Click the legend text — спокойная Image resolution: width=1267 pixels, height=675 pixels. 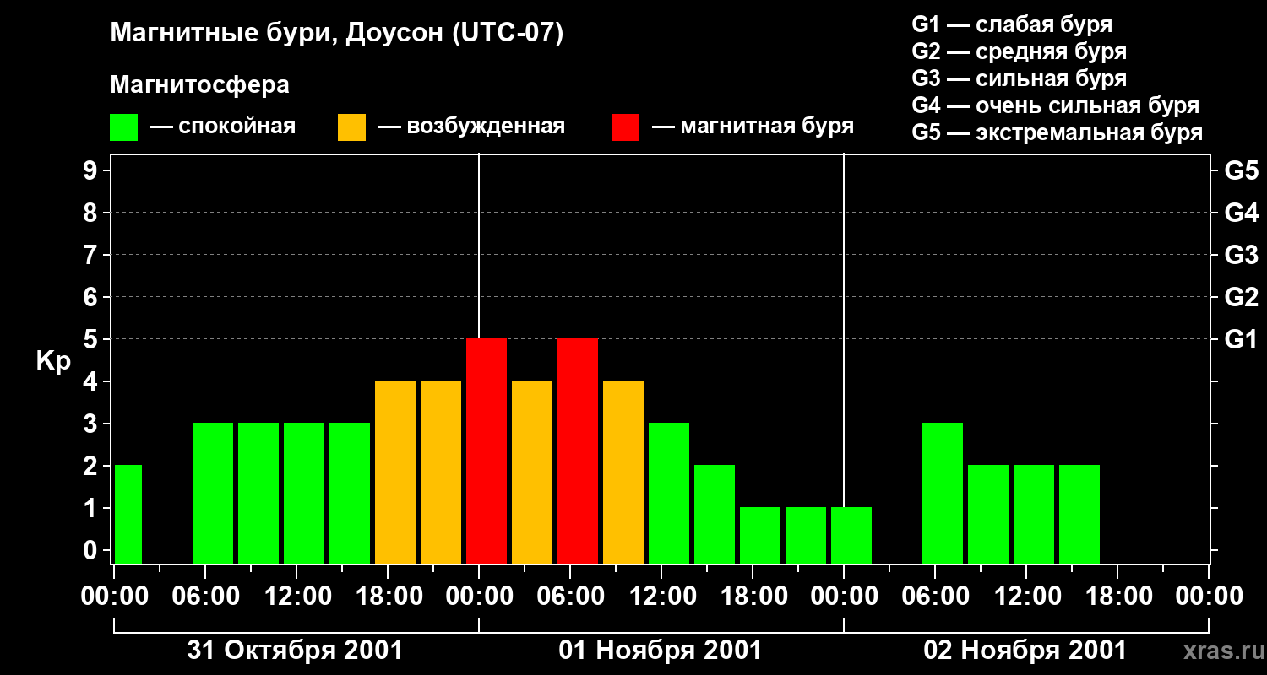click(223, 127)
